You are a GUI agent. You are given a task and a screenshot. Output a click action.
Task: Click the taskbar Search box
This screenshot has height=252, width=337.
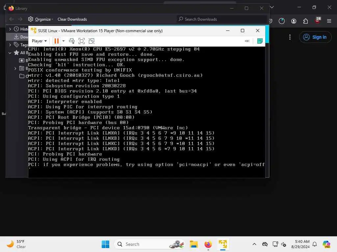click(x=150, y=244)
